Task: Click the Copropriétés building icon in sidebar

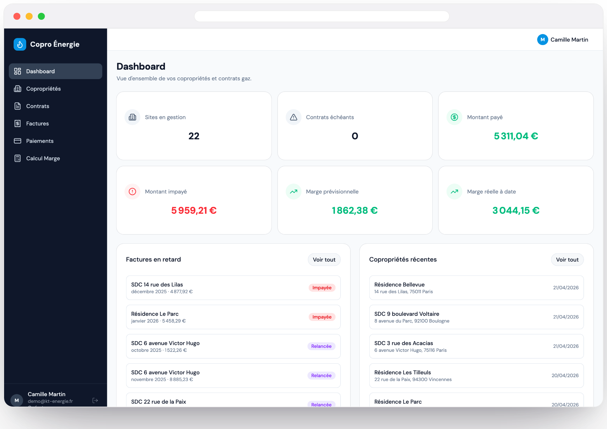Action: [x=17, y=89]
